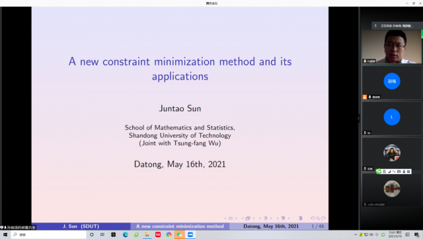Click the Beamer search/zoom navigation icon
The height and width of the screenshot is (239, 423).
pos(318,218)
